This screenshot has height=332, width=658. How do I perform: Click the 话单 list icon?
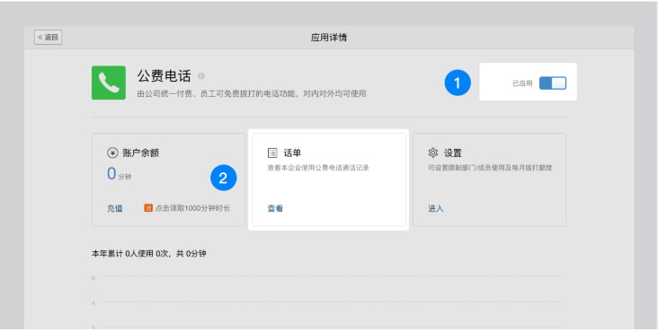point(272,153)
